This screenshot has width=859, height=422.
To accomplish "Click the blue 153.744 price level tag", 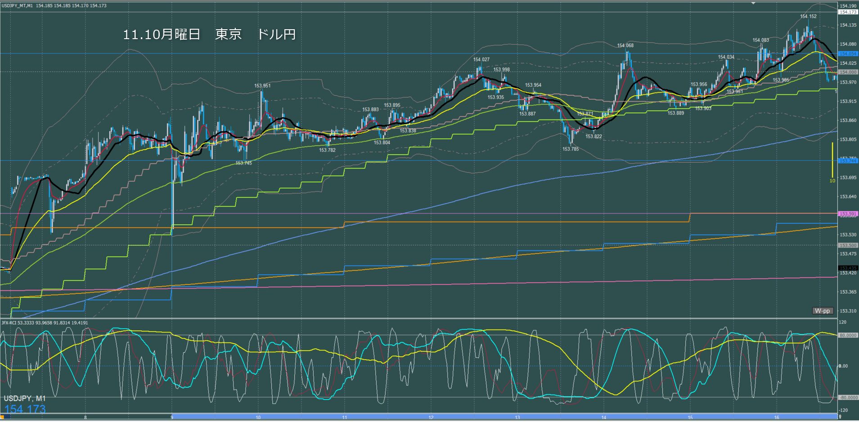I will (x=848, y=160).
